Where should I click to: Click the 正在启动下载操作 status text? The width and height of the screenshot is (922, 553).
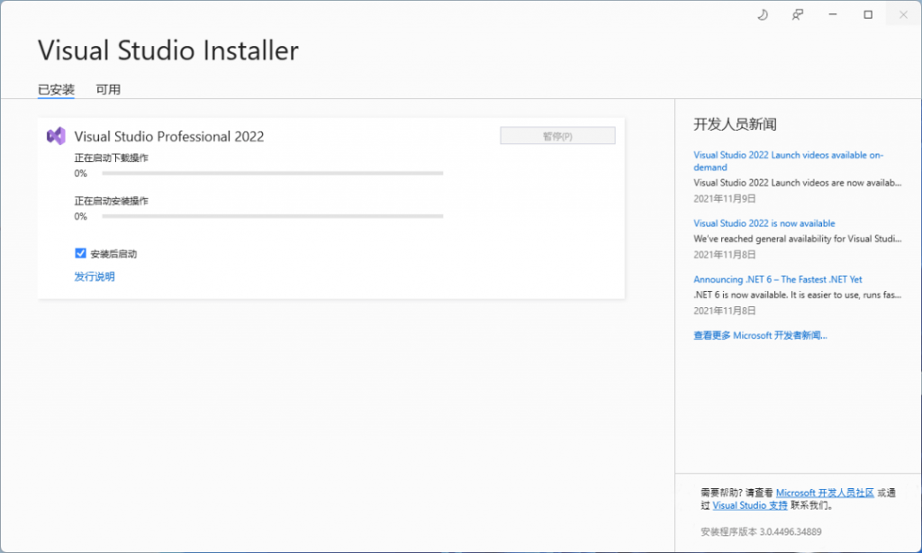click(x=111, y=158)
